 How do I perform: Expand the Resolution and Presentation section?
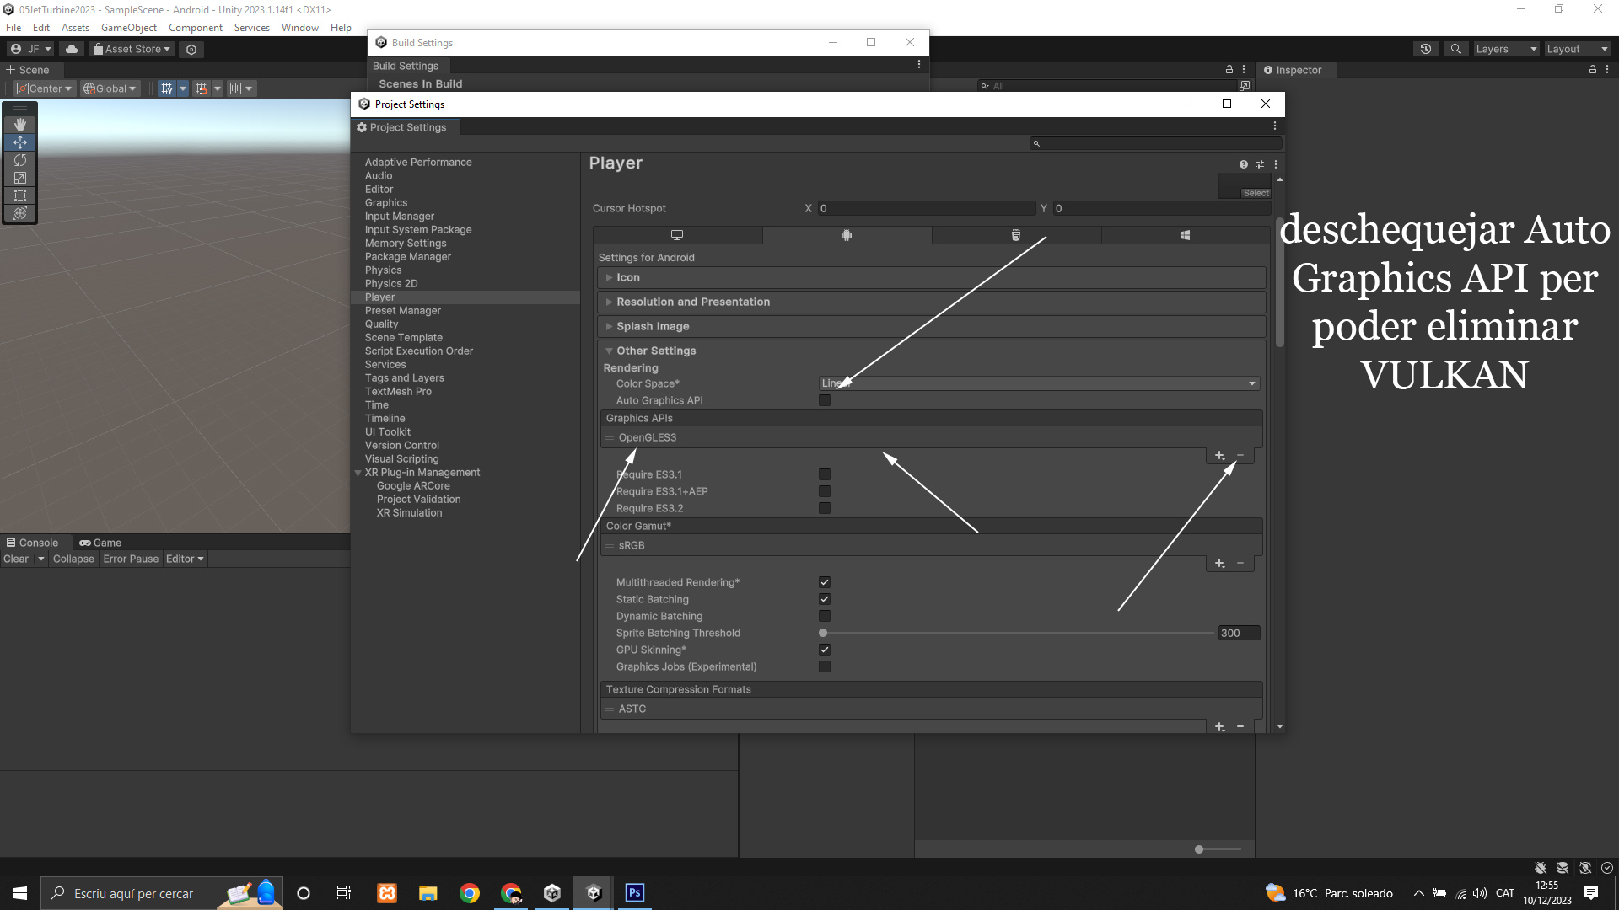(x=692, y=302)
